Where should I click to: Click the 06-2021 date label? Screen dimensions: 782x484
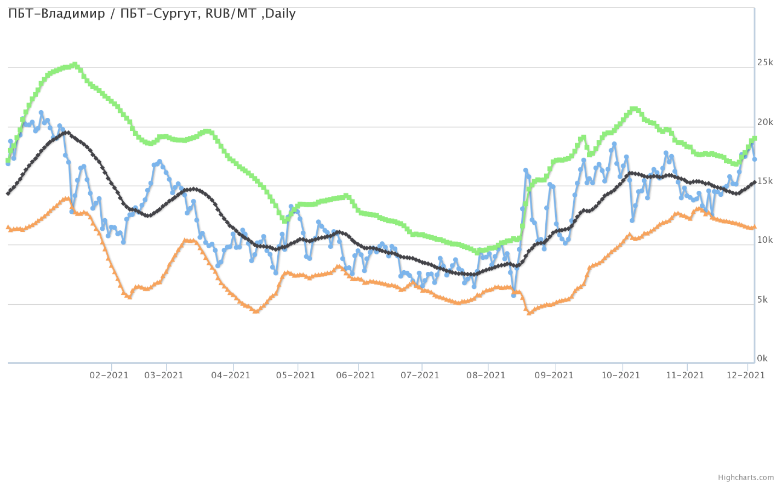coord(356,375)
